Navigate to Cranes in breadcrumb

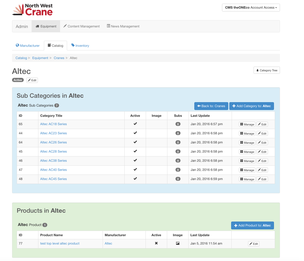59,58
